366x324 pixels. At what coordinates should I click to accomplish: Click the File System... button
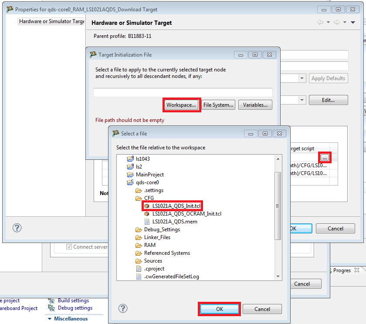[x=218, y=105]
